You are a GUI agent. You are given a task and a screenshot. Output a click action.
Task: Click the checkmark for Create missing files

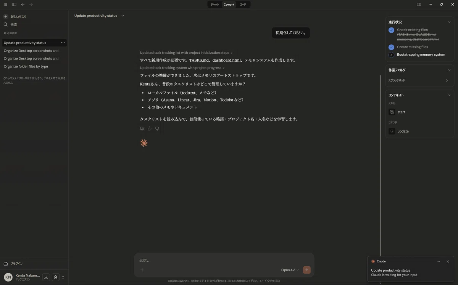391,47
